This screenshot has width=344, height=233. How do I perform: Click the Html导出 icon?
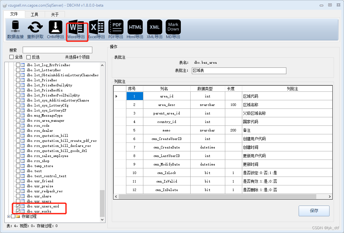pyautogui.click(x=135, y=29)
